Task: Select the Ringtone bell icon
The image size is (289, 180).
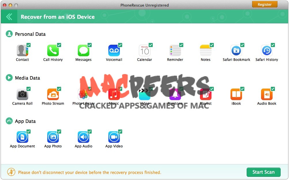Action: click(x=175, y=94)
